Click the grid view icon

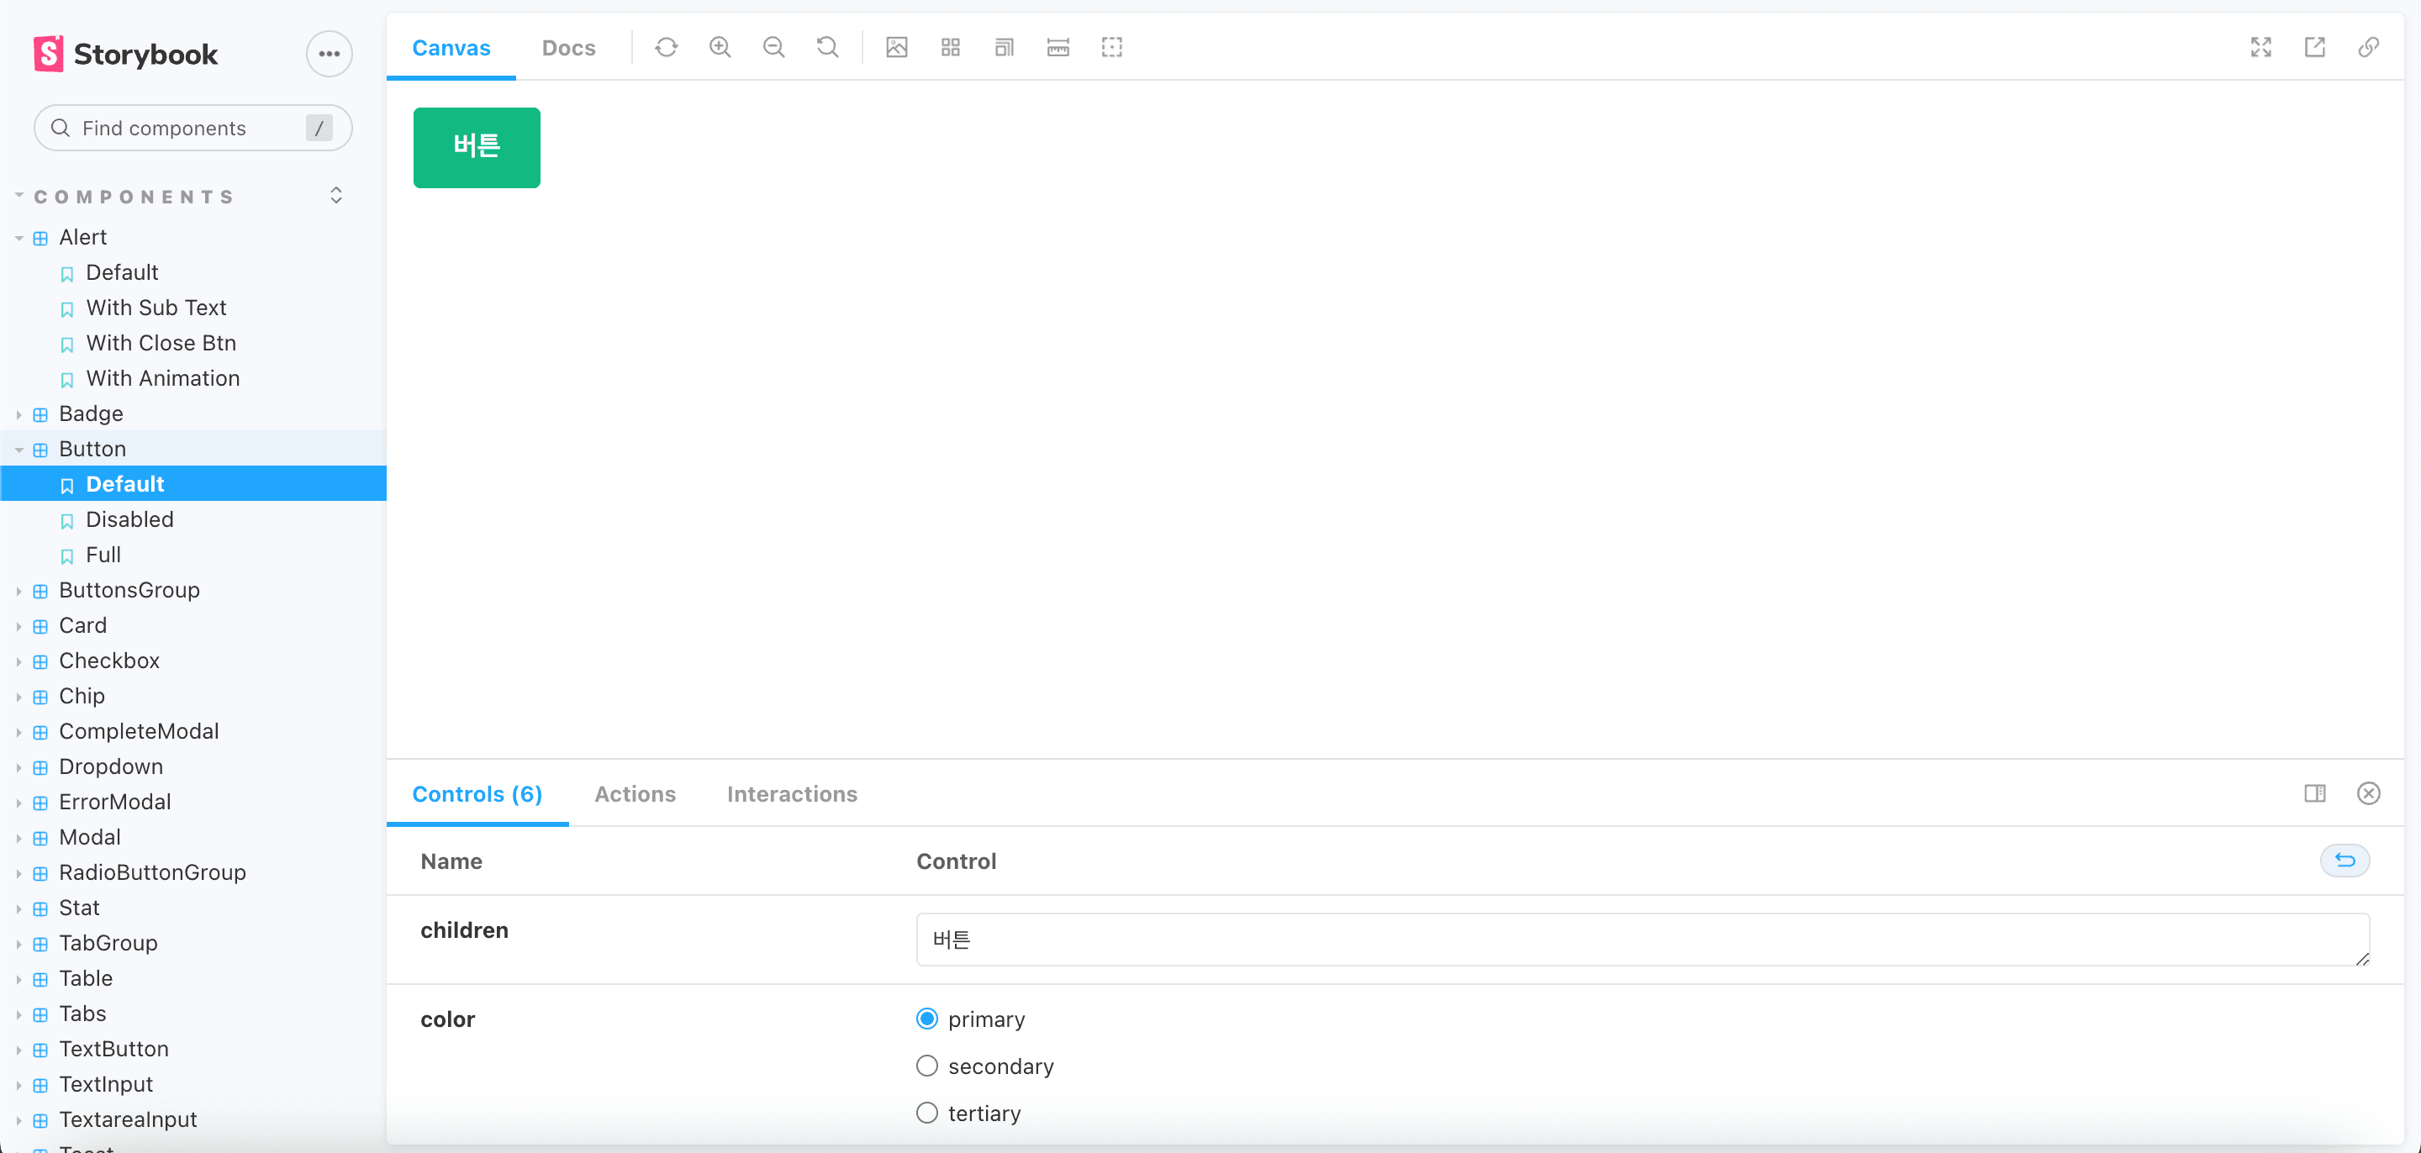[950, 46]
